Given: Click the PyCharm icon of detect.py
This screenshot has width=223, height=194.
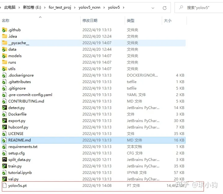Looking at the screenshot, I should pyautogui.click(x=5, y=108).
